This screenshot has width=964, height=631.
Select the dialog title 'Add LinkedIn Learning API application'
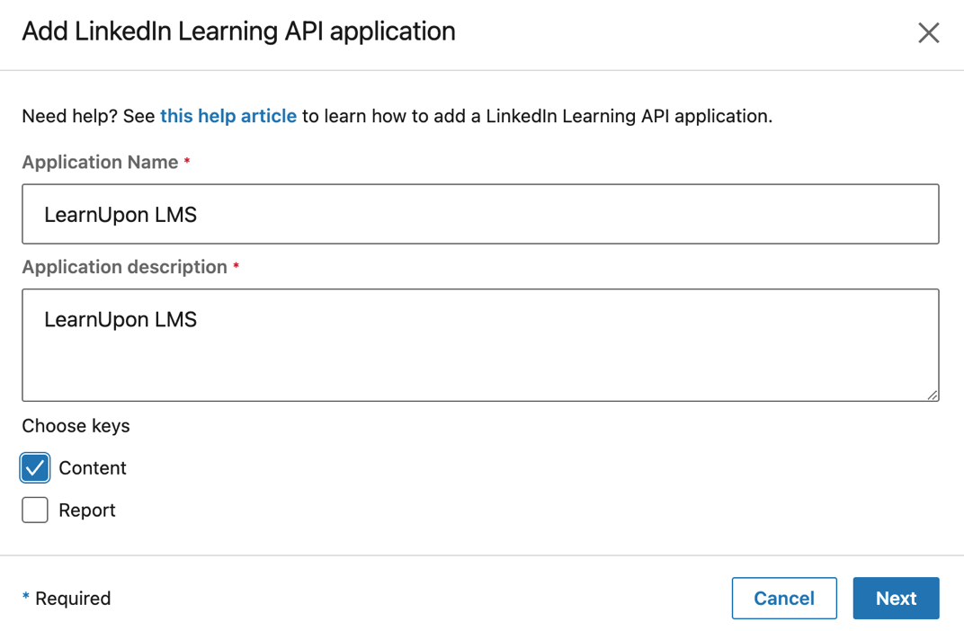coord(238,31)
